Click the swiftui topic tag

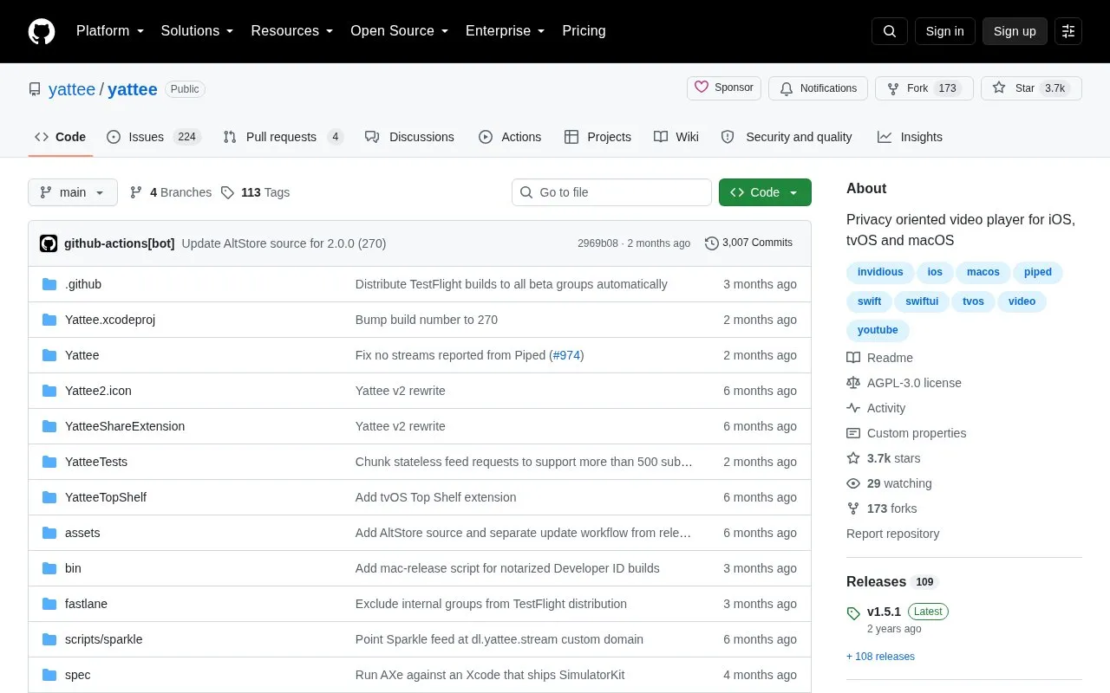[x=922, y=301]
